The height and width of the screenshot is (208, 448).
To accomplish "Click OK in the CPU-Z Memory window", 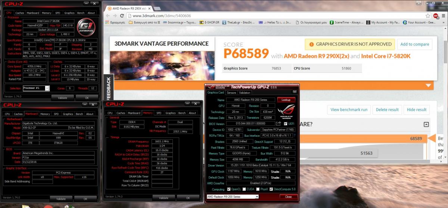I will 188,198.
